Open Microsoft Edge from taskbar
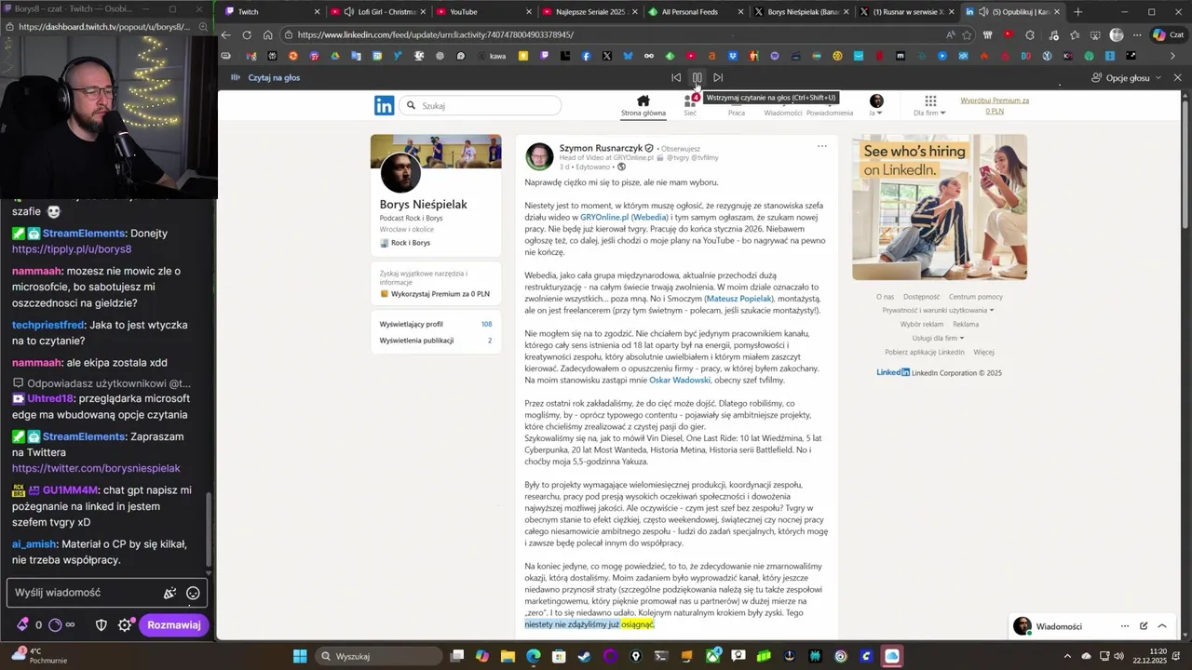1192x670 pixels. click(534, 656)
